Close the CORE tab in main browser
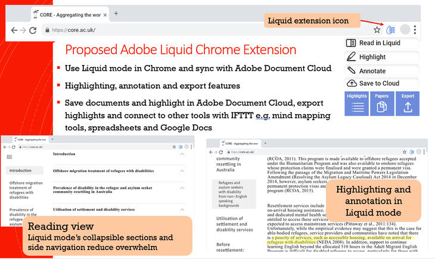Image resolution: width=435 pixels, height=259 pixels. pos(105,15)
